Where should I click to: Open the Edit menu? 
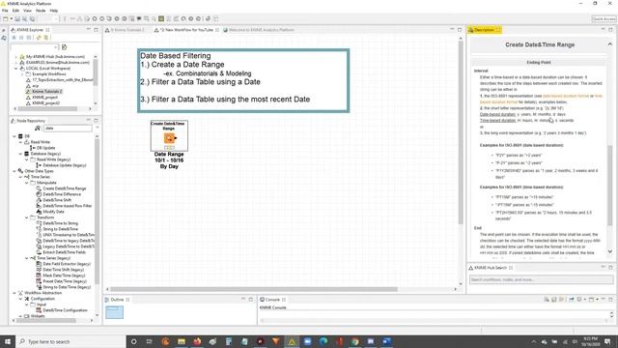pyautogui.click(x=15, y=11)
